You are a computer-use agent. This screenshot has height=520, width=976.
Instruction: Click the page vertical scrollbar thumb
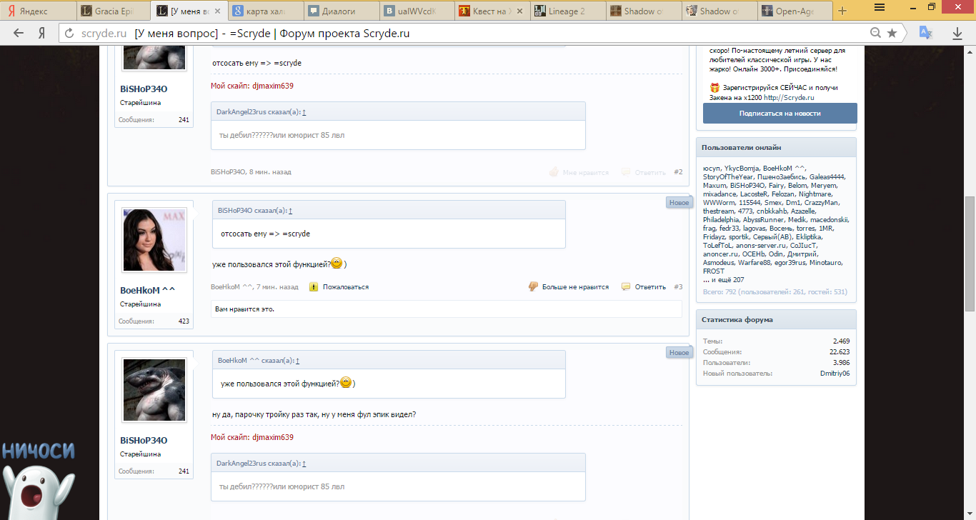(x=970, y=254)
